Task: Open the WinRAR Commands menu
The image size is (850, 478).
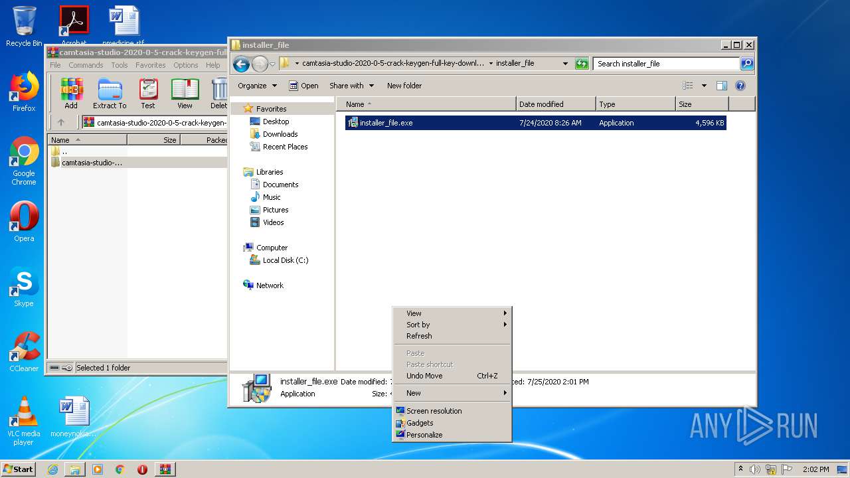Action: [x=86, y=65]
